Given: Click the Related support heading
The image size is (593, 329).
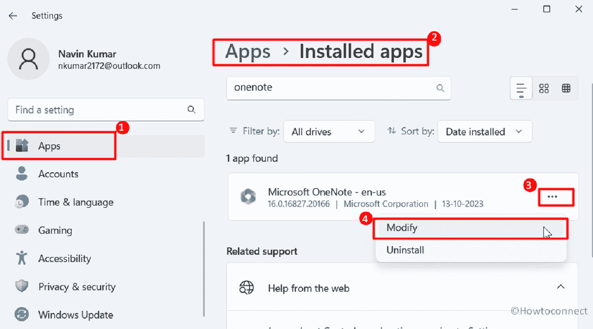Looking at the screenshot, I should click(262, 251).
